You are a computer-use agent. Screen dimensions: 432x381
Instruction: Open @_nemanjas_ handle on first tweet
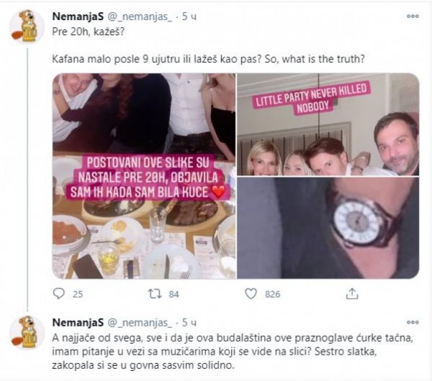140,17
